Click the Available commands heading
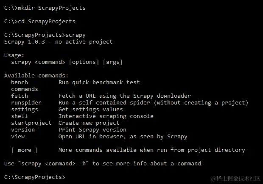Image resolution: width=263 pixels, height=184 pixels. click(x=36, y=76)
